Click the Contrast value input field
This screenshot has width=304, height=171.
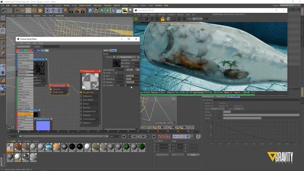coord(120,85)
